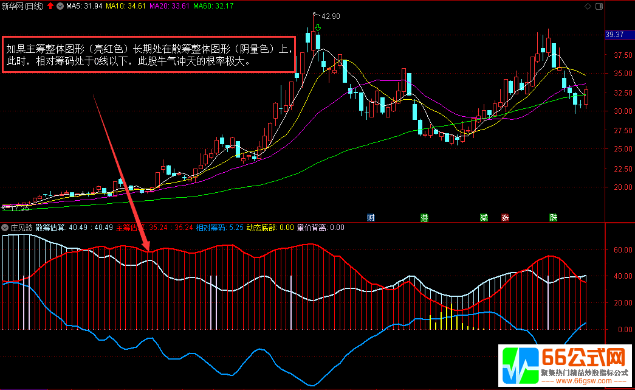
Task: Click the 庄见愁 indicator name
Action: [x=21, y=228]
